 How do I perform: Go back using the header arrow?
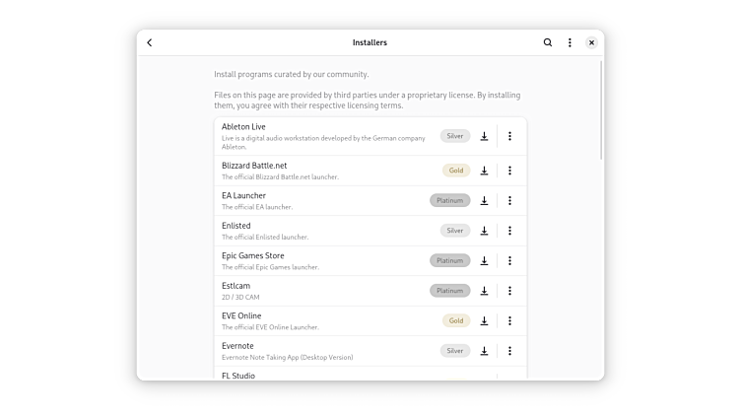150,42
